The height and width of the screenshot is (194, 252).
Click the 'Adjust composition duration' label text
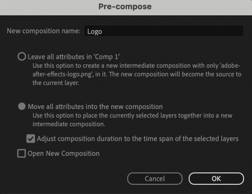138,138
